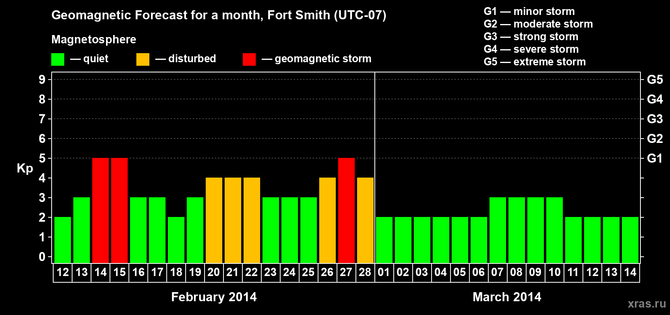Viewport: 670px width, 315px height.
Task: Click the orange bar above February 21
Action: pos(233,220)
